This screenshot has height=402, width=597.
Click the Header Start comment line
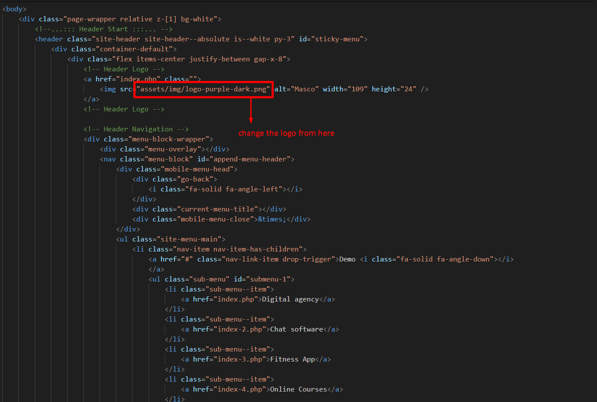tap(103, 29)
